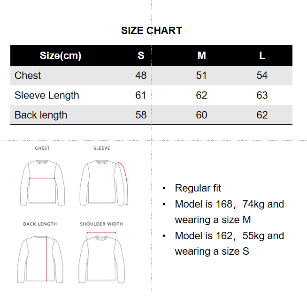This screenshot has width=307, height=304.
Task: Click the Chest row label
Action: [x=28, y=76]
